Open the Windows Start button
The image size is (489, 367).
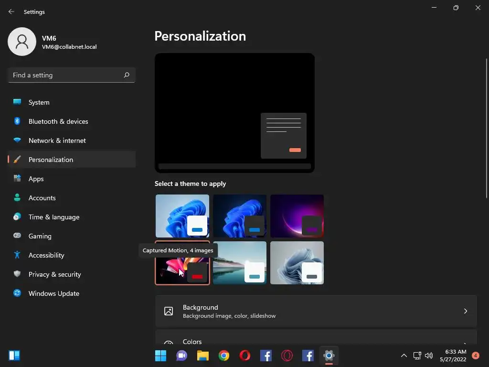tap(160, 356)
